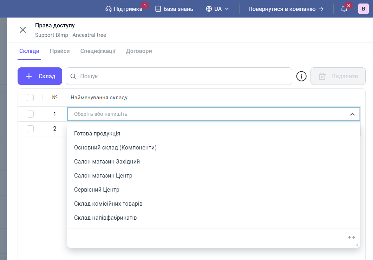
Task: Tick the checkbox for row 2
Action: [x=30, y=128]
